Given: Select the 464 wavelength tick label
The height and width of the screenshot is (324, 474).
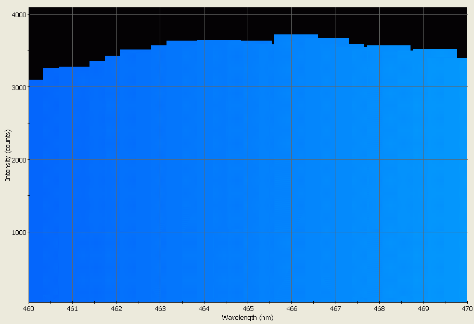Looking at the screenshot, I should [204, 309].
